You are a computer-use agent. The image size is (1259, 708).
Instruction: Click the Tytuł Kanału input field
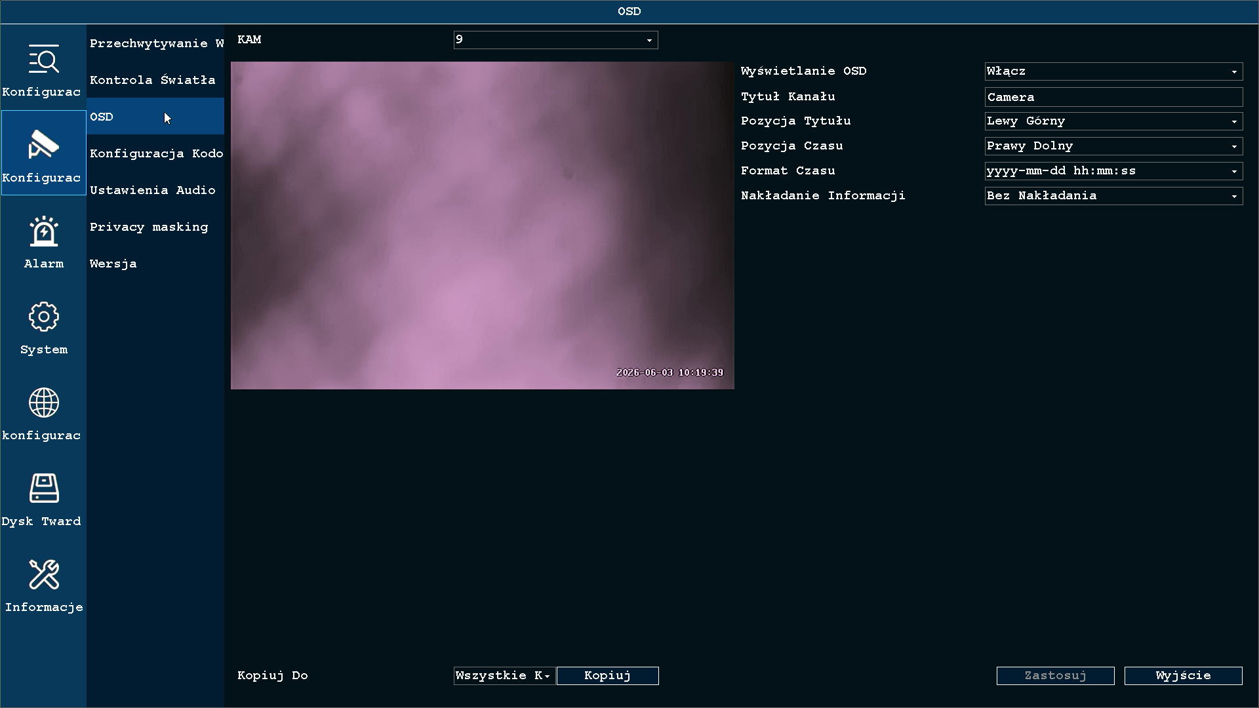(x=1113, y=97)
